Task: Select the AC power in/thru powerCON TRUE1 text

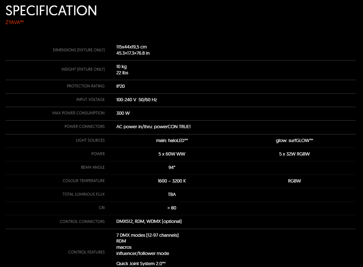Action: [x=154, y=127]
